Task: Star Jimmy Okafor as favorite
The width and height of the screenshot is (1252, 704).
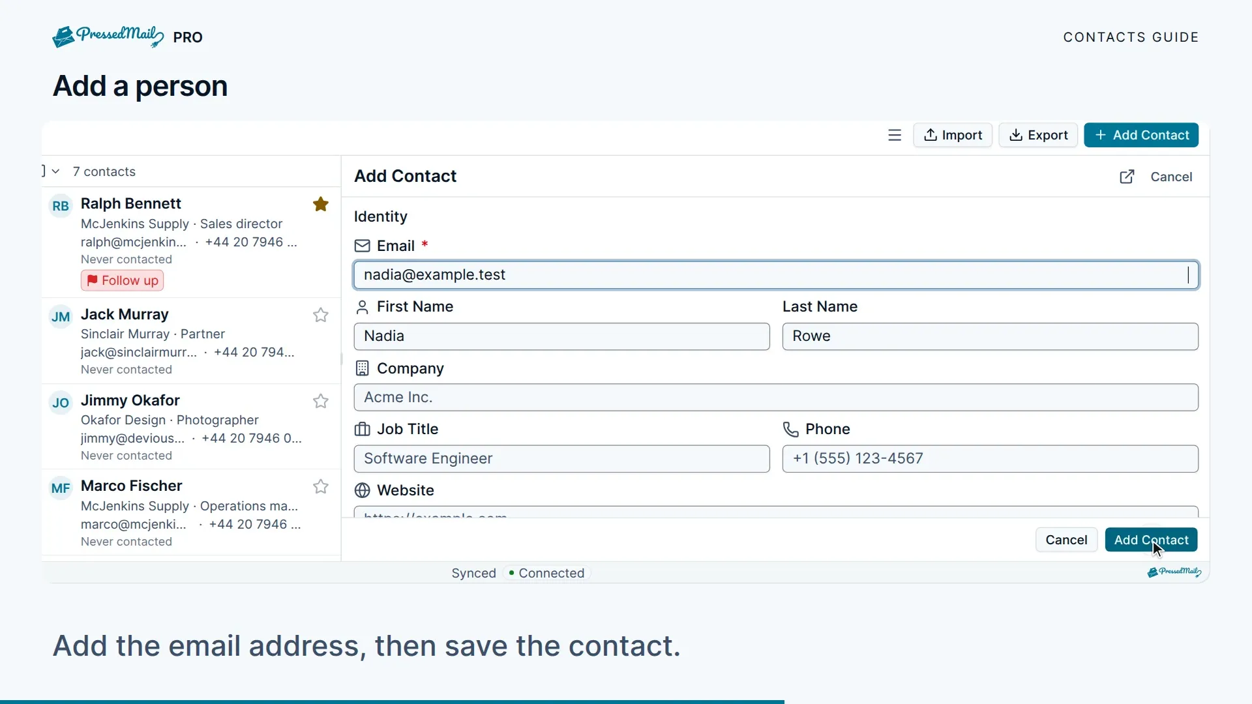Action: [x=320, y=401]
